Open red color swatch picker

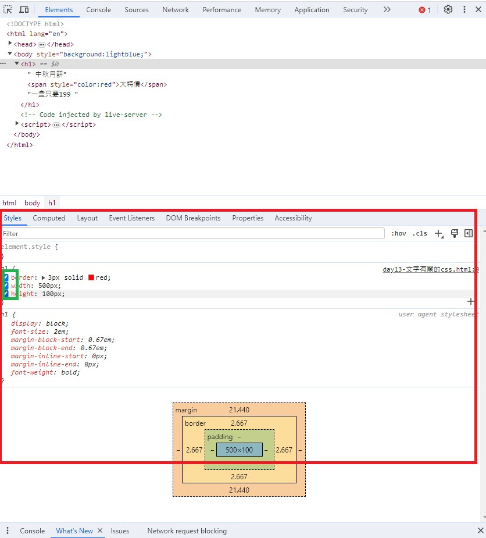[91, 277]
